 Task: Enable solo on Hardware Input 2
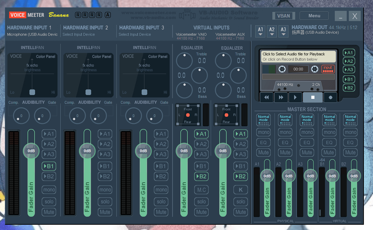(105, 202)
